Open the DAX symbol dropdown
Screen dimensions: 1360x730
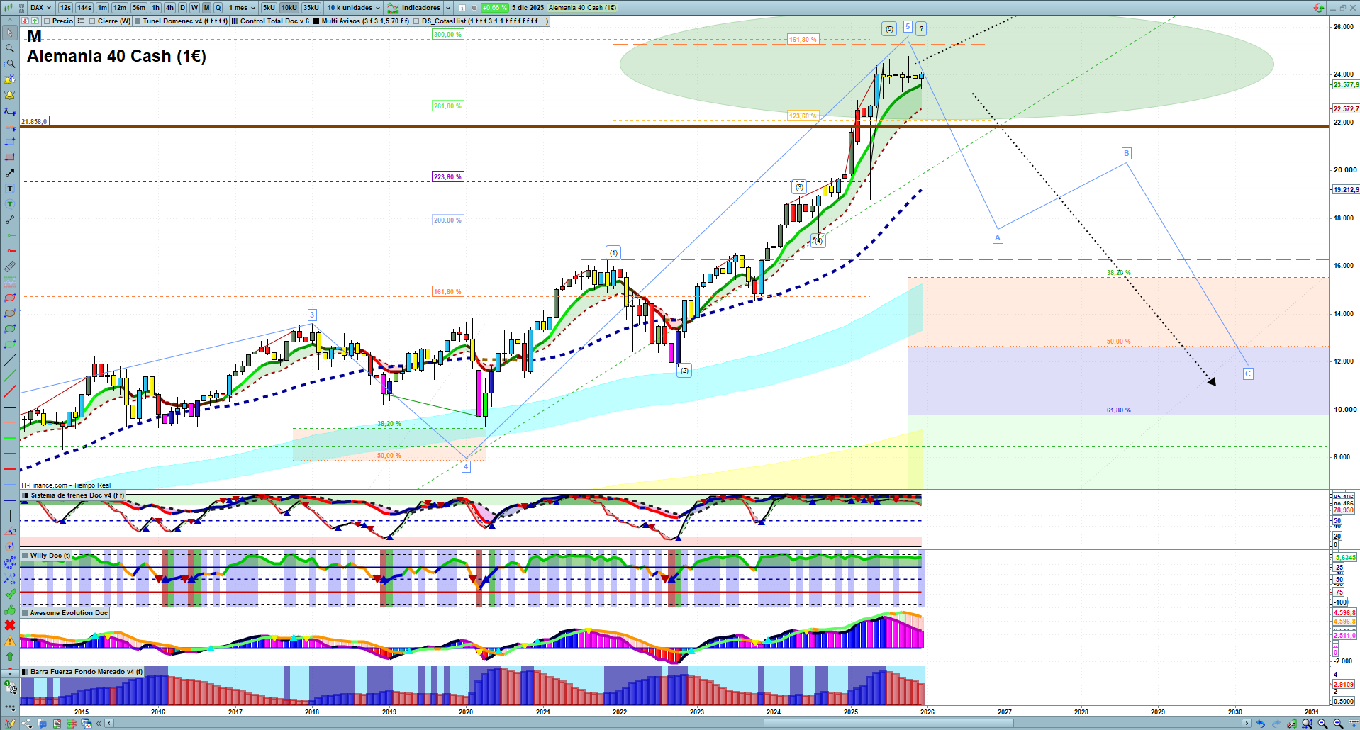(40, 8)
